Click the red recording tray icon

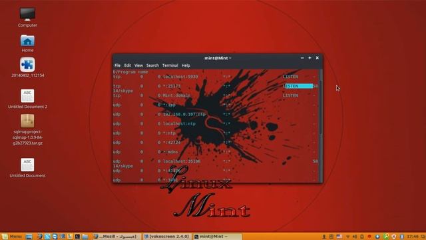[369, 237]
